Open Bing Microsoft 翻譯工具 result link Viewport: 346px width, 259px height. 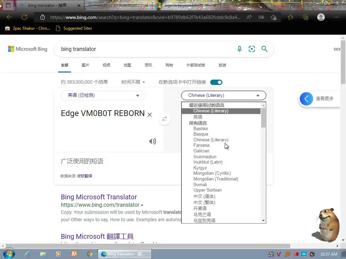97,236
